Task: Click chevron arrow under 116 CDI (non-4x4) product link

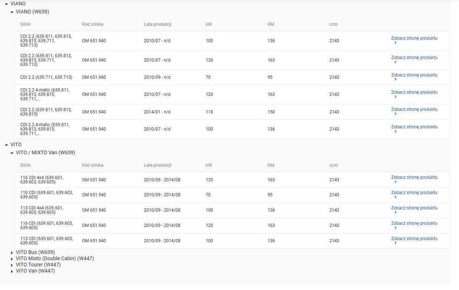Action: [x=396, y=228]
